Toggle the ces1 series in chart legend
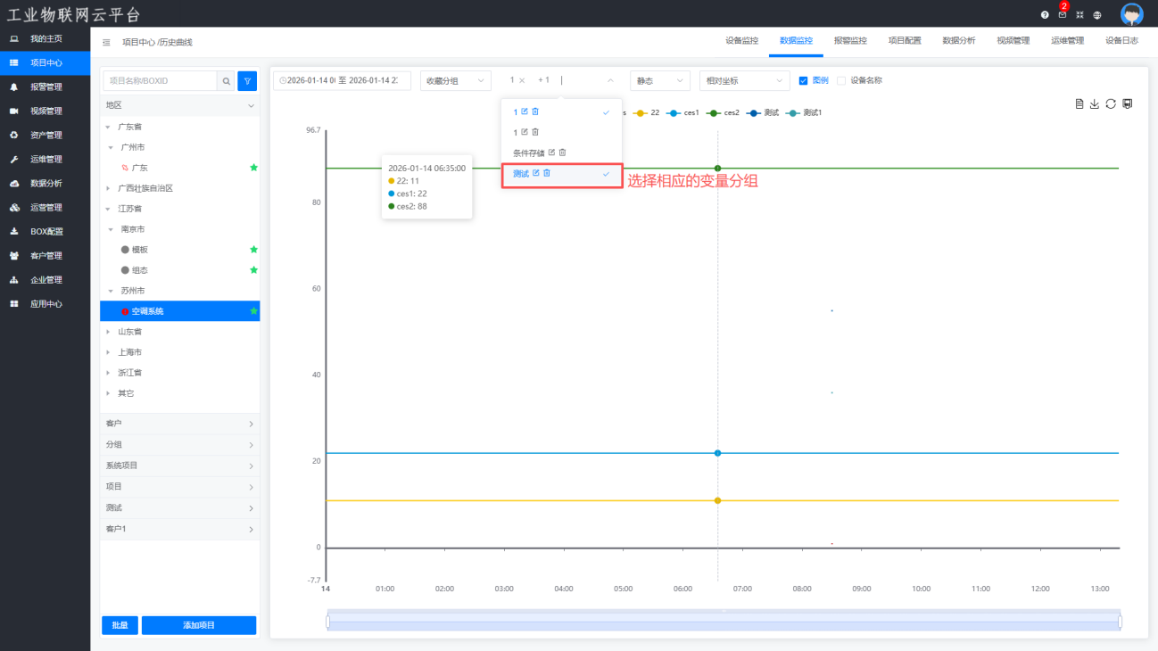Screen dimensions: 1158x651 click(683, 113)
